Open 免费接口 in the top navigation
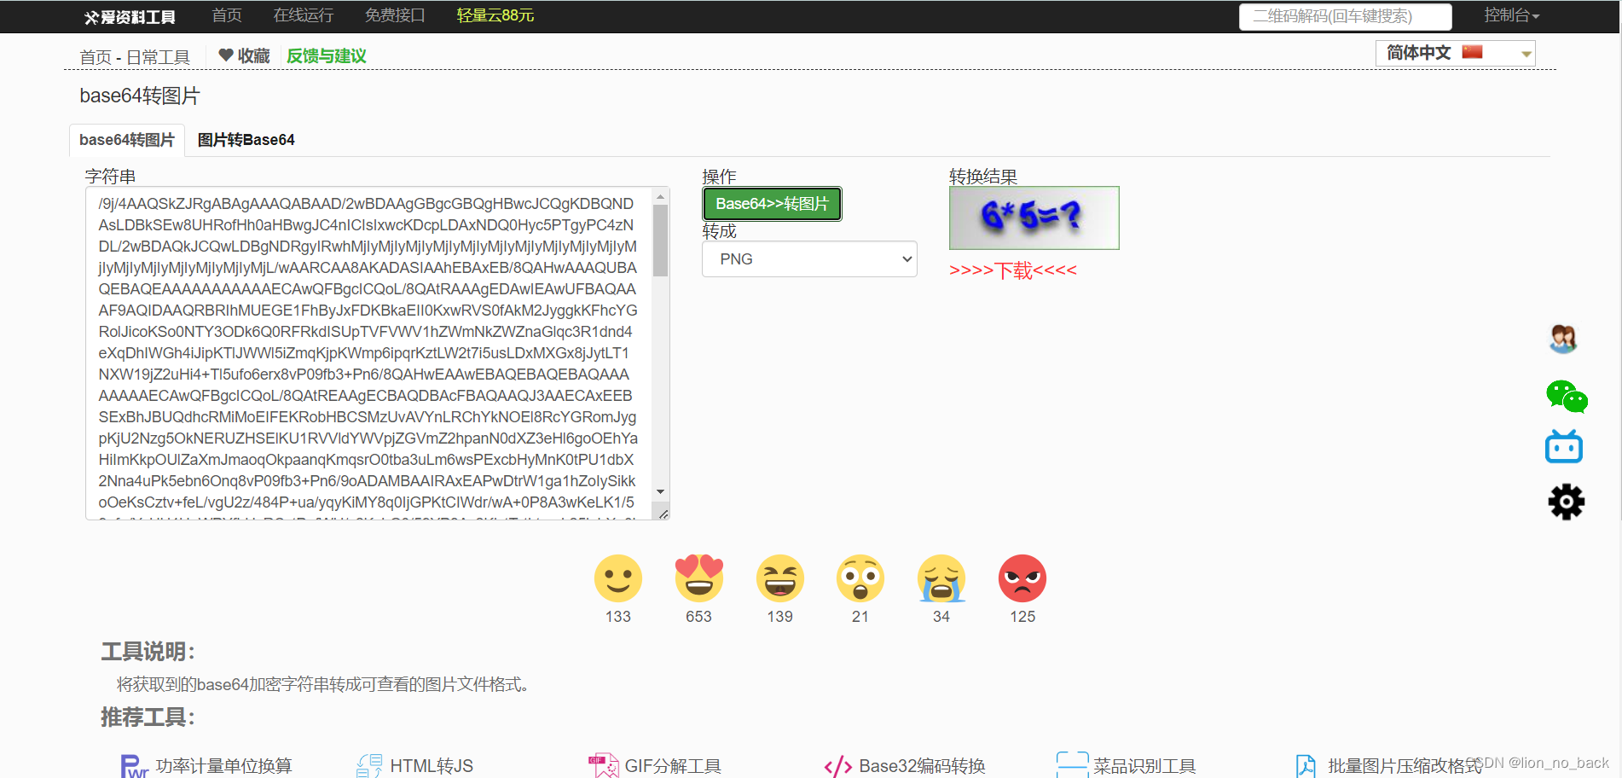 click(395, 15)
